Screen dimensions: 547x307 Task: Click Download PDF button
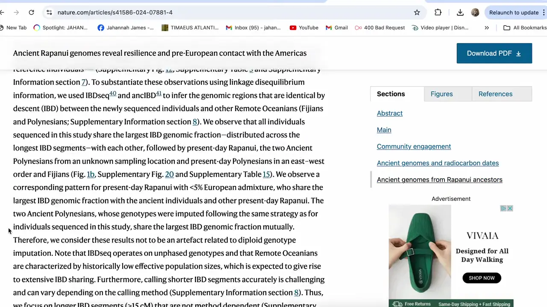(x=494, y=53)
